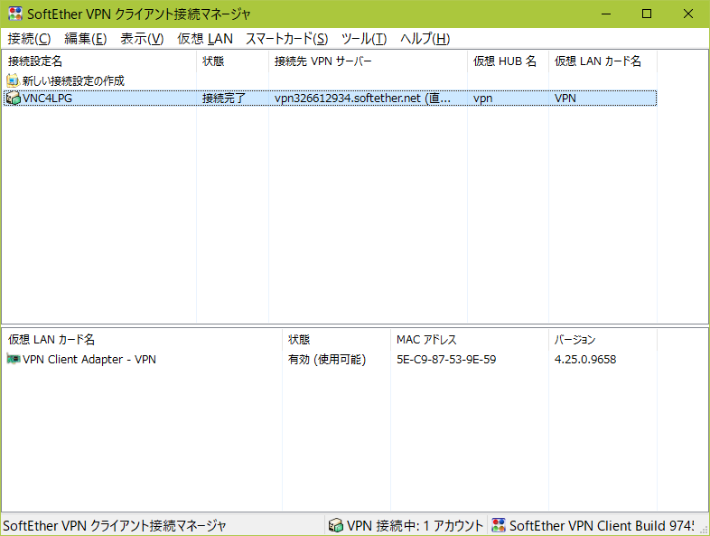710x536 pixels.
Task: Click the SoftEther app icon in title bar
Action: point(15,14)
